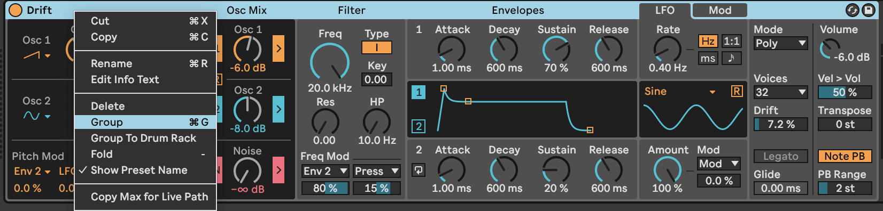Click Envelope 2 Release knob

coord(609,171)
